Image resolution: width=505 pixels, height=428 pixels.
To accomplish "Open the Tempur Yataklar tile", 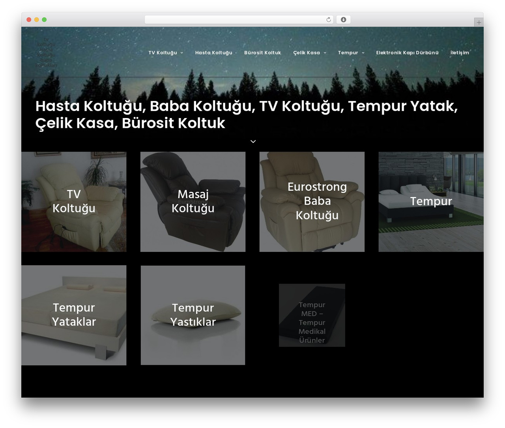I will (74, 315).
